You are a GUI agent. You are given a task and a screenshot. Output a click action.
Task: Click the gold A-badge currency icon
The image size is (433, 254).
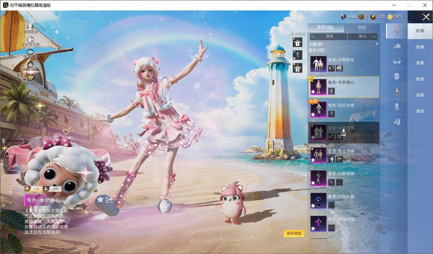(x=361, y=17)
